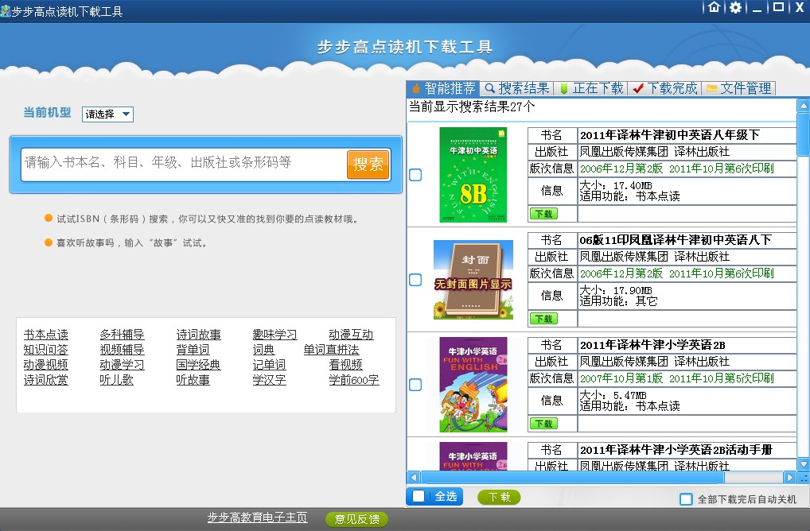The image size is (810, 531).
Task: Enable 全部下载完后自动关机 checkbox
Action: [686, 499]
